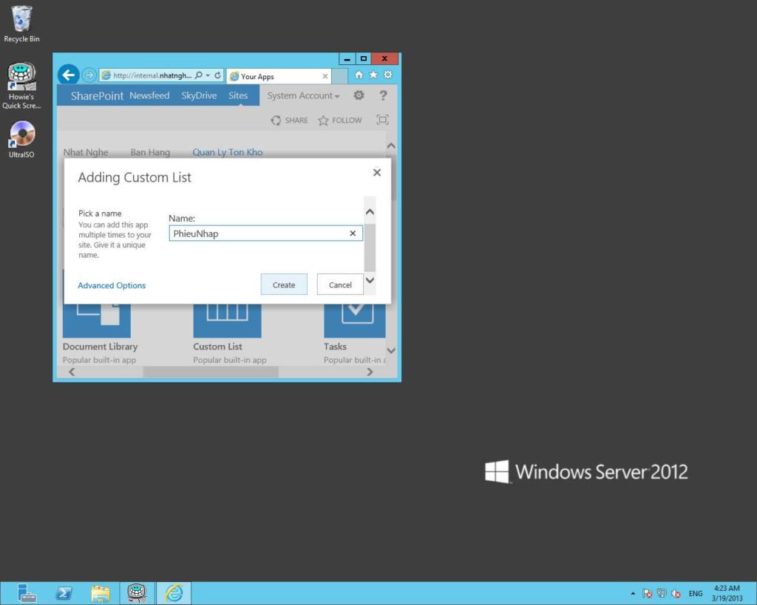
Task: Select the Tasks app tile
Action: [x=355, y=321]
